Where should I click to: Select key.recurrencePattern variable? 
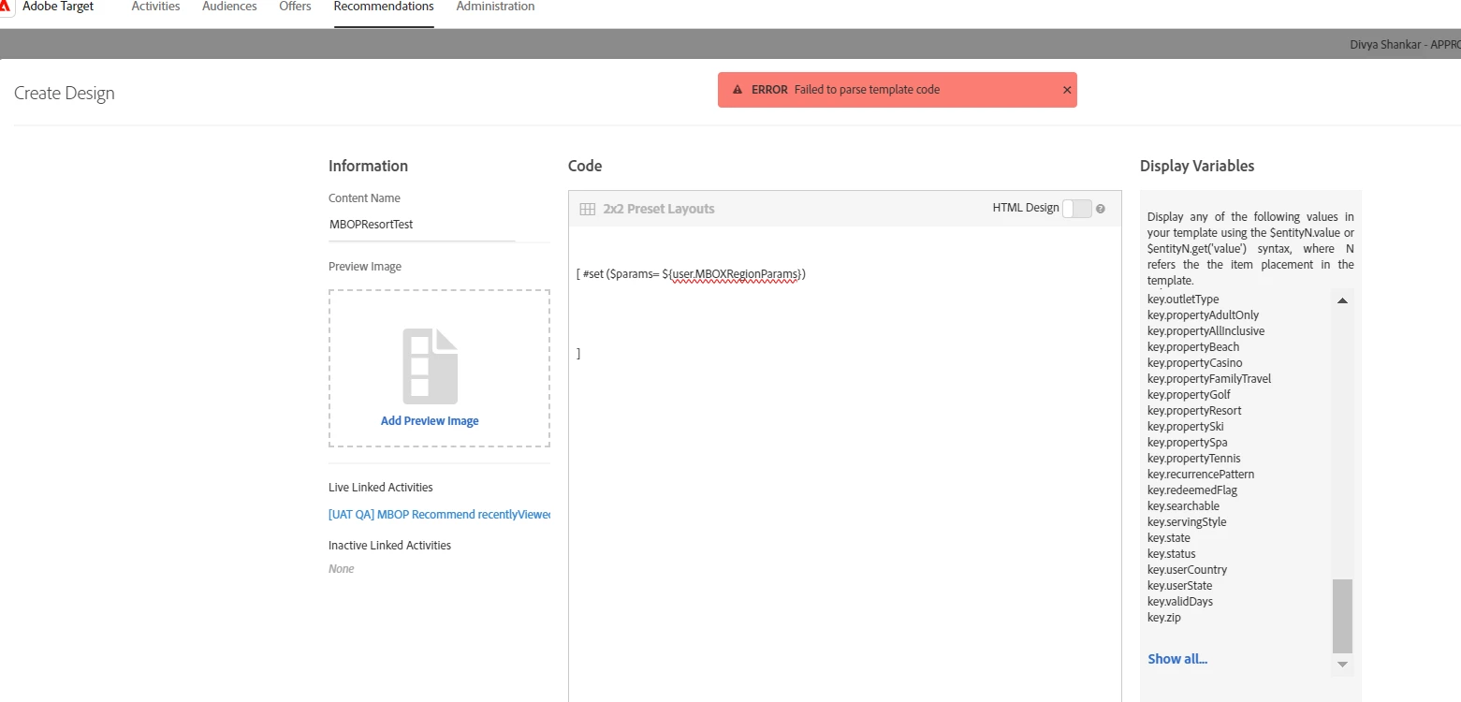pyautogui.click(x=1201, y=475)
